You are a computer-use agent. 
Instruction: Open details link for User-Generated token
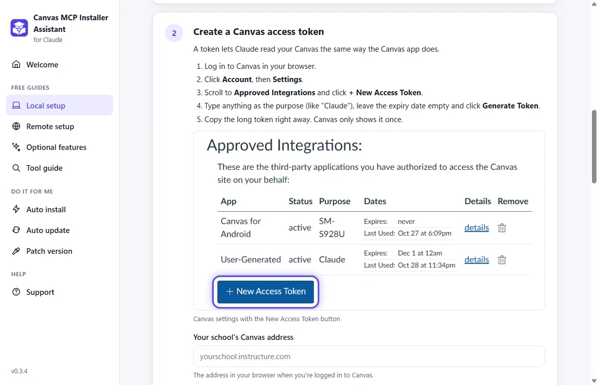(x=476, y=259)
